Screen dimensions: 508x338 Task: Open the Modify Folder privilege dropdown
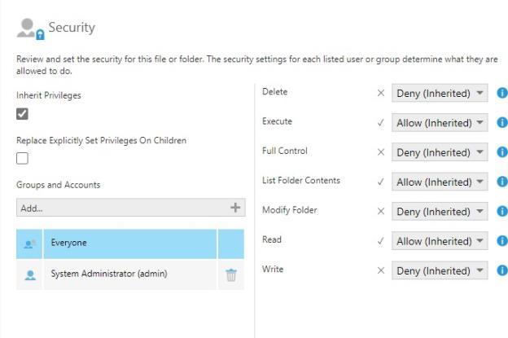point(440,212)
